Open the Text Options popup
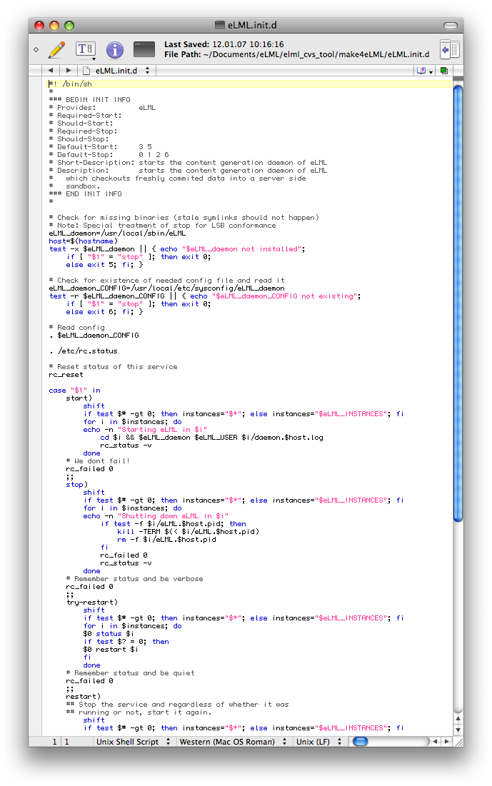 tap(86, 50)
